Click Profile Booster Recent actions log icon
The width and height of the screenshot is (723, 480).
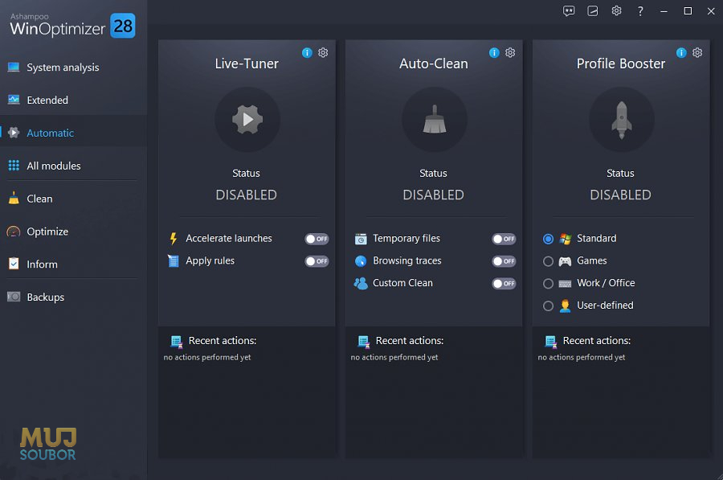tap(551, 342)
